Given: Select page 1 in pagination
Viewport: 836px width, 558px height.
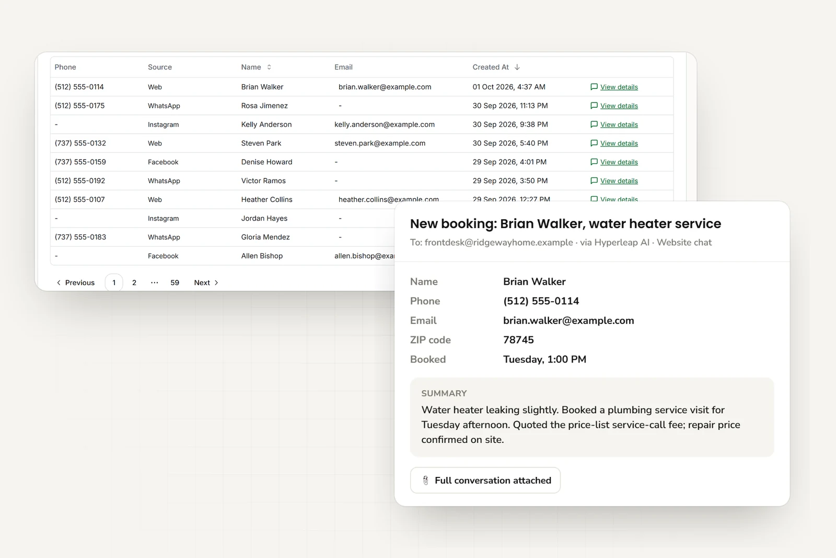Looking at the screenshot, I should click(x=114, y=282).
